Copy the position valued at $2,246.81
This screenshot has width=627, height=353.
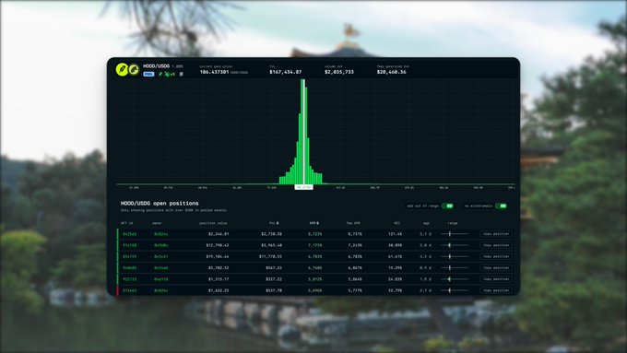coord(496,234)
